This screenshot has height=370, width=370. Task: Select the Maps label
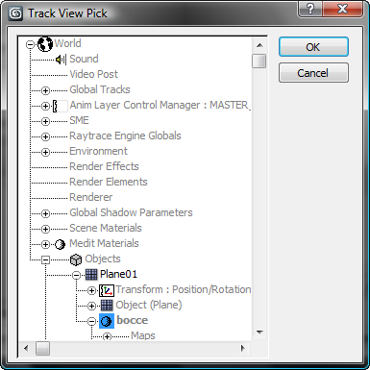click(143, 335)
